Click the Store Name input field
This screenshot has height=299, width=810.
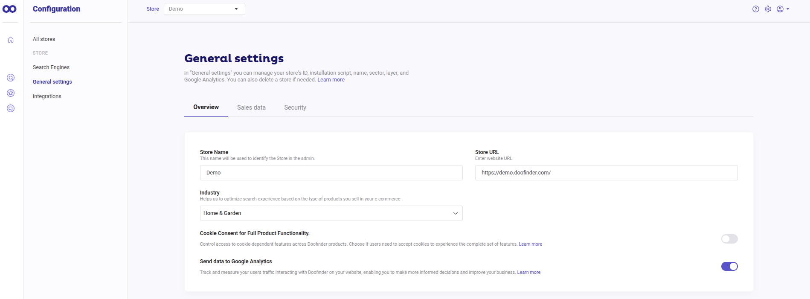coord(331,173)
